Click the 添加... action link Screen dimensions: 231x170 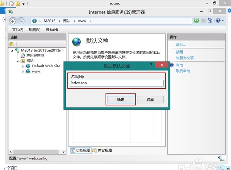181,45
